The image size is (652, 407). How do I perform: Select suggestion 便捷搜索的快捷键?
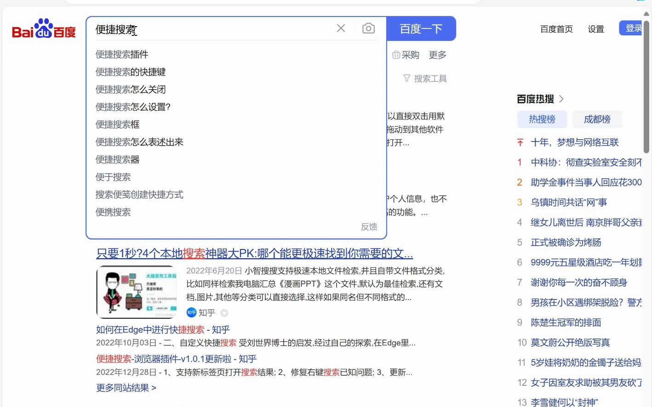click(131, 72)
